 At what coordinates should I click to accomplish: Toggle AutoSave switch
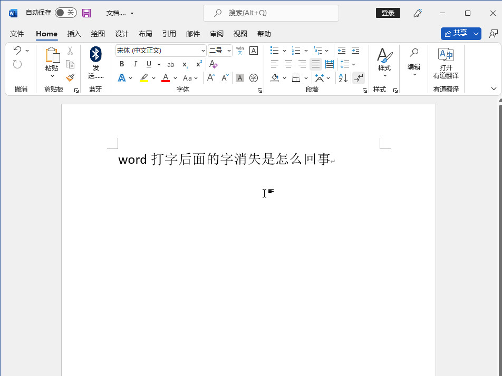tap(65, 13)
